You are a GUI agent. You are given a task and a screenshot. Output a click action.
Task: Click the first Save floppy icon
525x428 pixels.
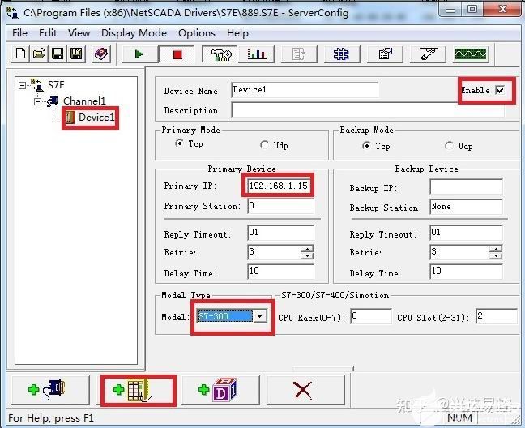58,53
